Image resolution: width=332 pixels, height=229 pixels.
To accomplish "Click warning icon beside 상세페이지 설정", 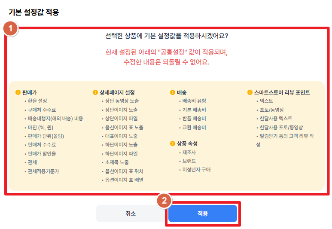I will (95, 92).
